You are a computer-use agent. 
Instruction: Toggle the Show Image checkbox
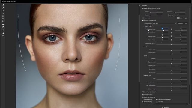(143, 102)
